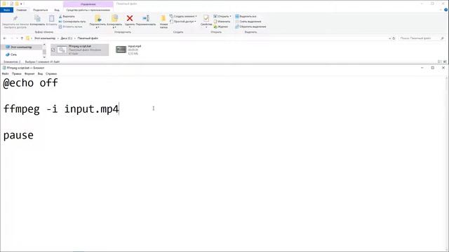Open Создать элемент (New item) dropdown
The image size is (449, 252).
tap(183, 17)
